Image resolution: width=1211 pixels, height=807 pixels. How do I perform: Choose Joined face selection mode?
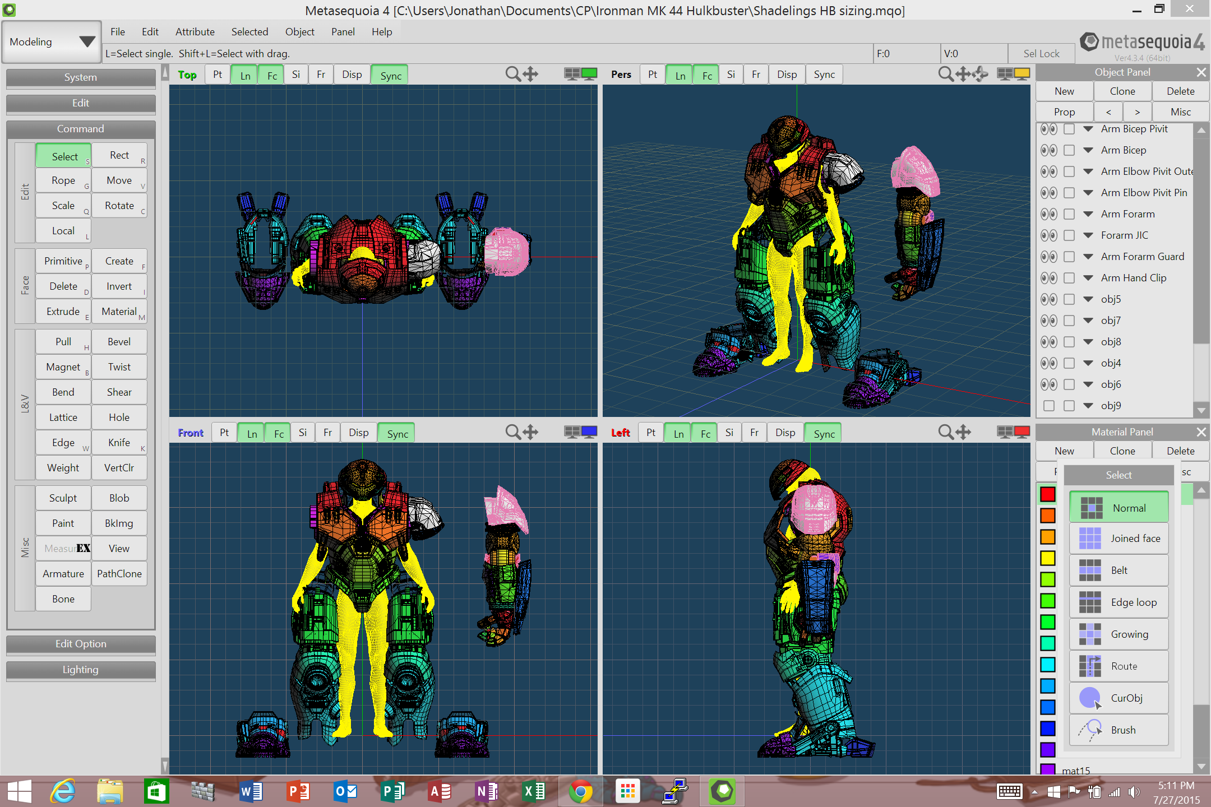[1119, 539]
